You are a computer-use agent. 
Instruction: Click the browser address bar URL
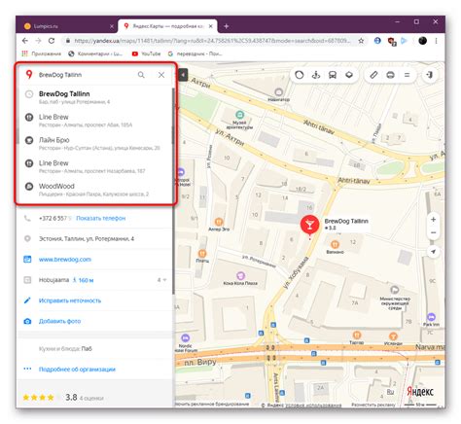(x=212, y=41)
